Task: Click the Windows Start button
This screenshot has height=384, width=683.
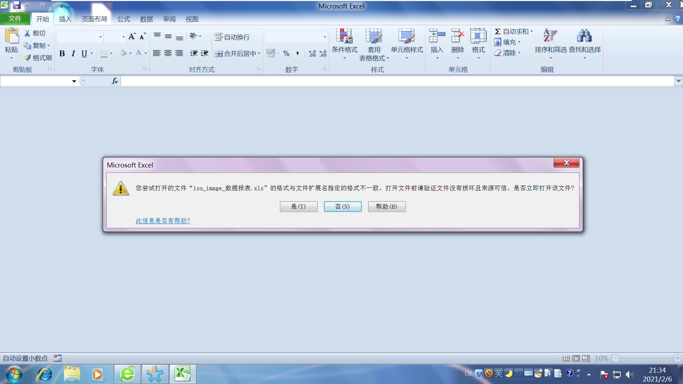Action: click(14, 374)
